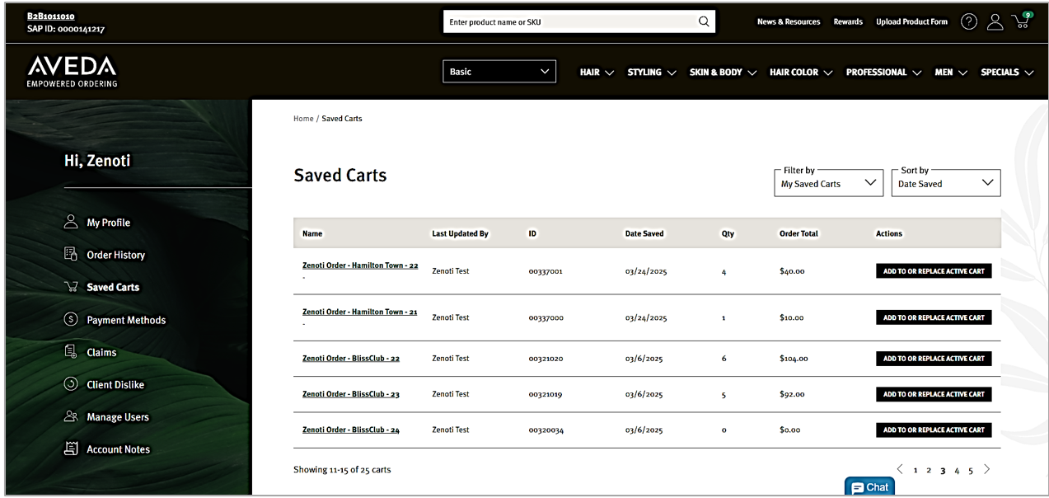This screenshot has width=1049, height=498.
Task: Expand the SPECIALS menu
Action: pos(1007,73)
